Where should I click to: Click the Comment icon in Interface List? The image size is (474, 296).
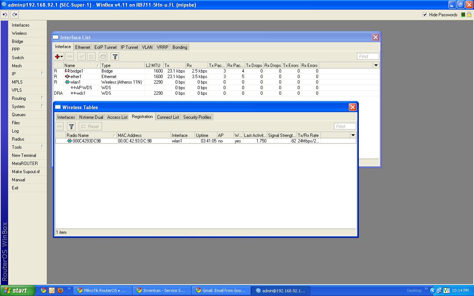click(x=103, y=56)
